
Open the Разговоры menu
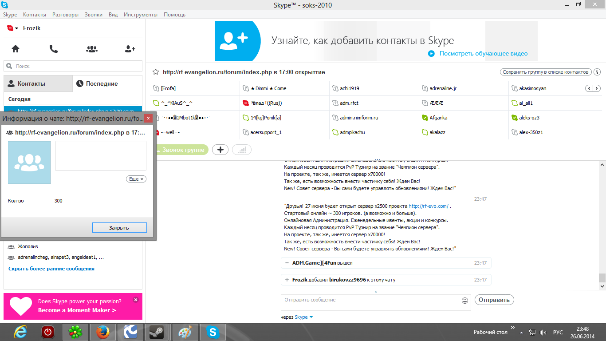pyautogui.click(x=65, y=15)
